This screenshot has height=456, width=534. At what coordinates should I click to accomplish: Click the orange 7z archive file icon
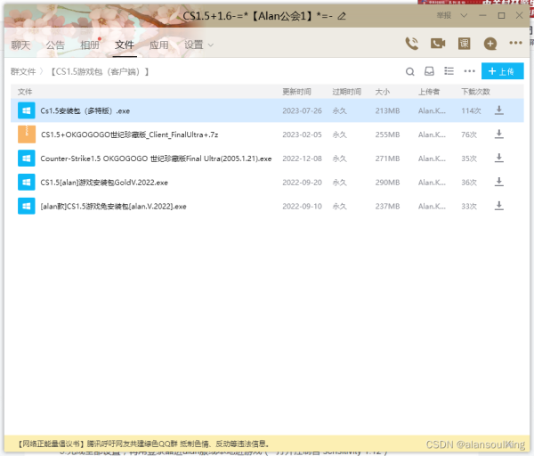point(26,134)
